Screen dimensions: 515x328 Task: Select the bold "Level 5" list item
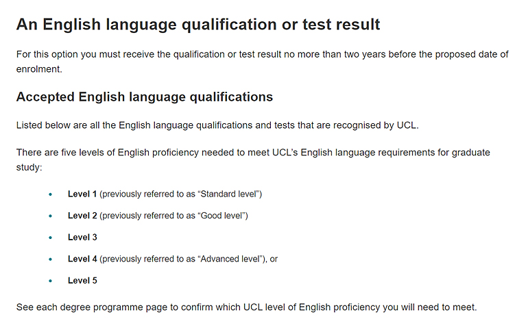[82, 281]
